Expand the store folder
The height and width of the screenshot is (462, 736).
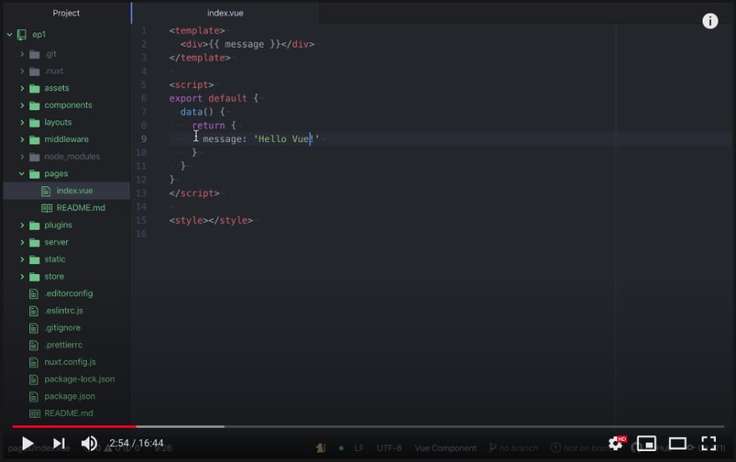point(22,277)
